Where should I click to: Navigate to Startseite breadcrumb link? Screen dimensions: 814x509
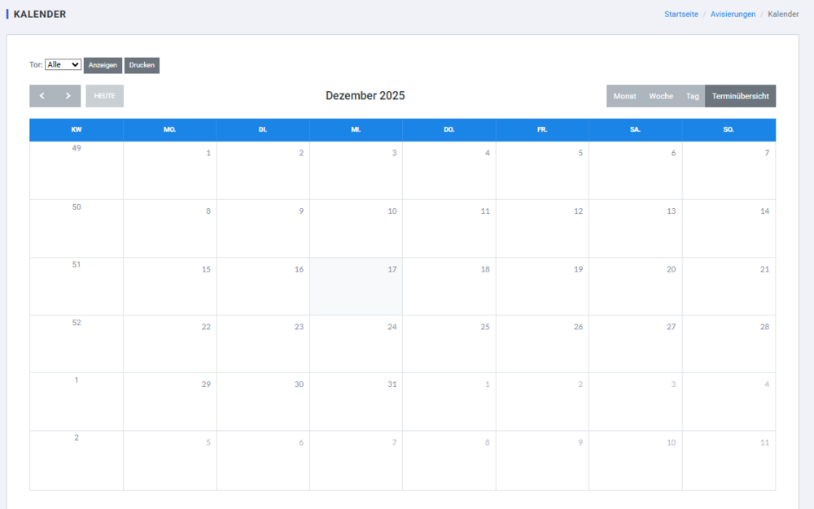point(681,15)
